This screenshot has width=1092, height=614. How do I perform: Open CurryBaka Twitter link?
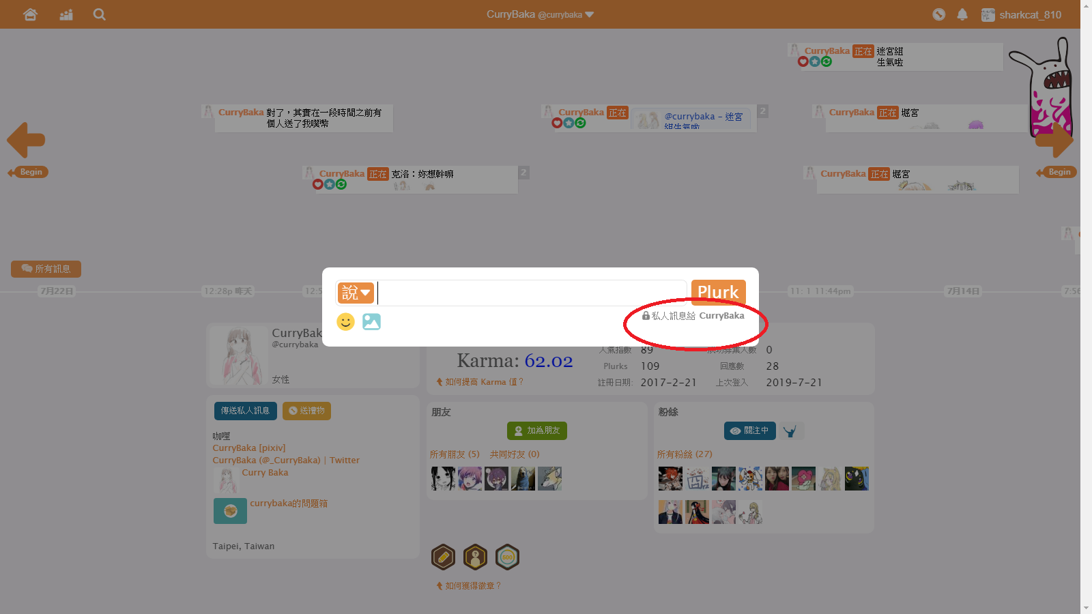[x=286, y=460]
